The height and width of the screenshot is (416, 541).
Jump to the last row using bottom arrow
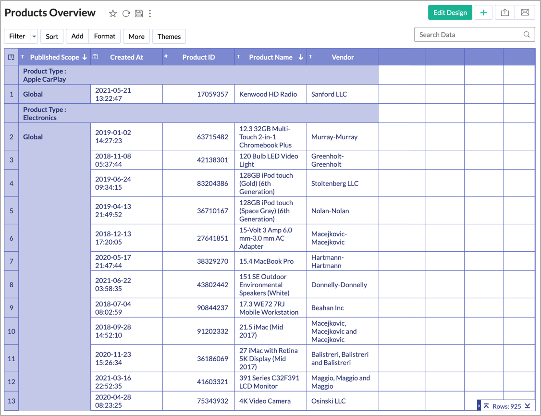pyautogui.click(x=528, y=406)
